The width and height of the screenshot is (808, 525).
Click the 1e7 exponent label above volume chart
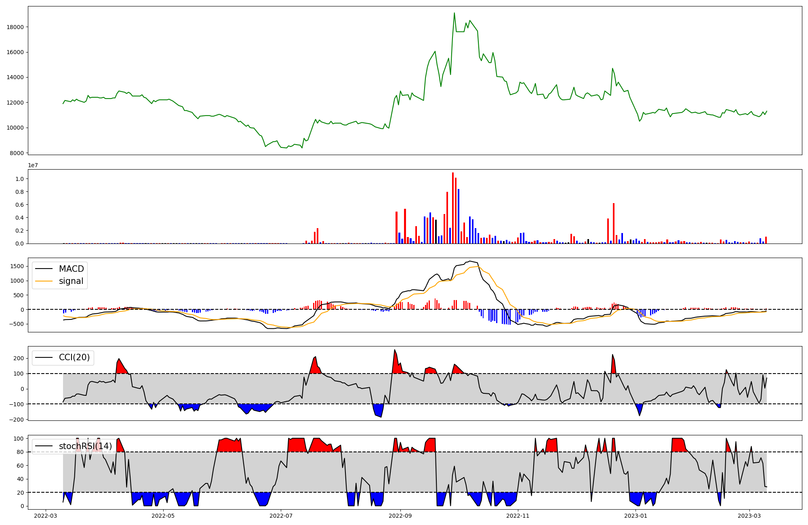point(33,165)
